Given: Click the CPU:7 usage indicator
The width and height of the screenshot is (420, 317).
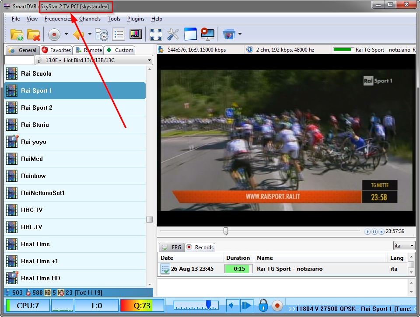Looking at the screenshot, I should pos(28,306).
